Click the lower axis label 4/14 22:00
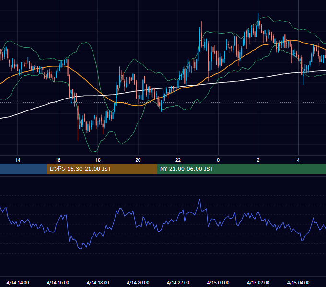This screenshot has width=326, height=287. click(178, 282)
